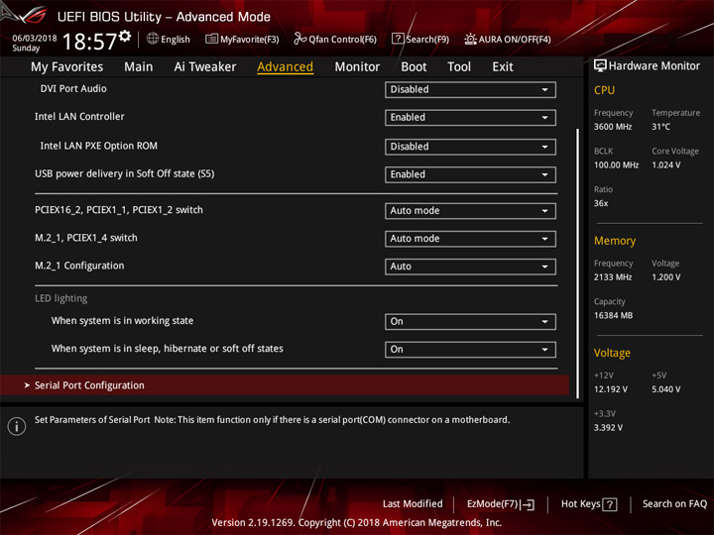
Task: Switch to the Monitor tab
Action: [357, 67]
